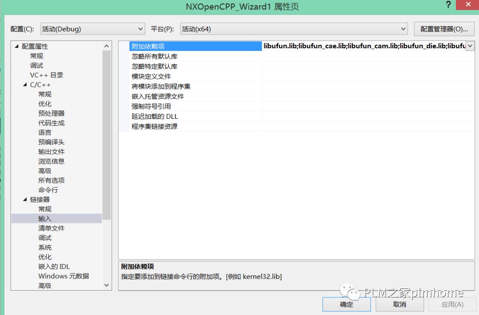Select 高级 under C/C++
Screen dimensions: 479x315
point(45,171)
